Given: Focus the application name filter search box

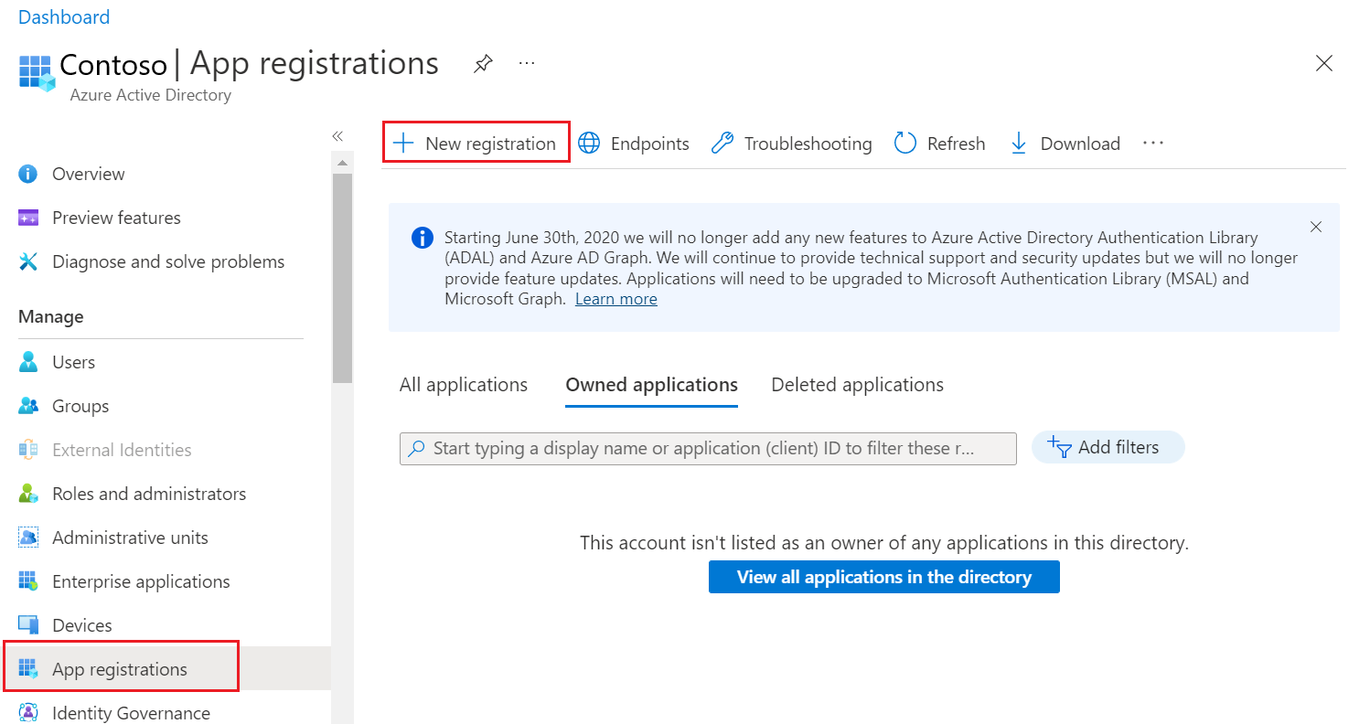Looking at the screenshot, I should coord(708,449).
